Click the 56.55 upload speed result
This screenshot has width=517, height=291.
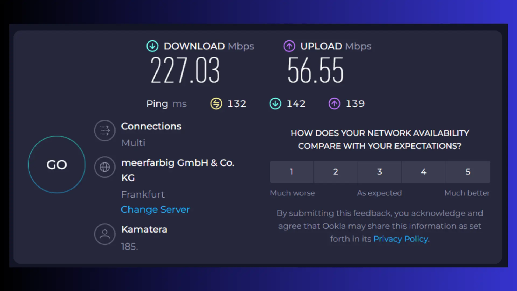pos(315,70)
